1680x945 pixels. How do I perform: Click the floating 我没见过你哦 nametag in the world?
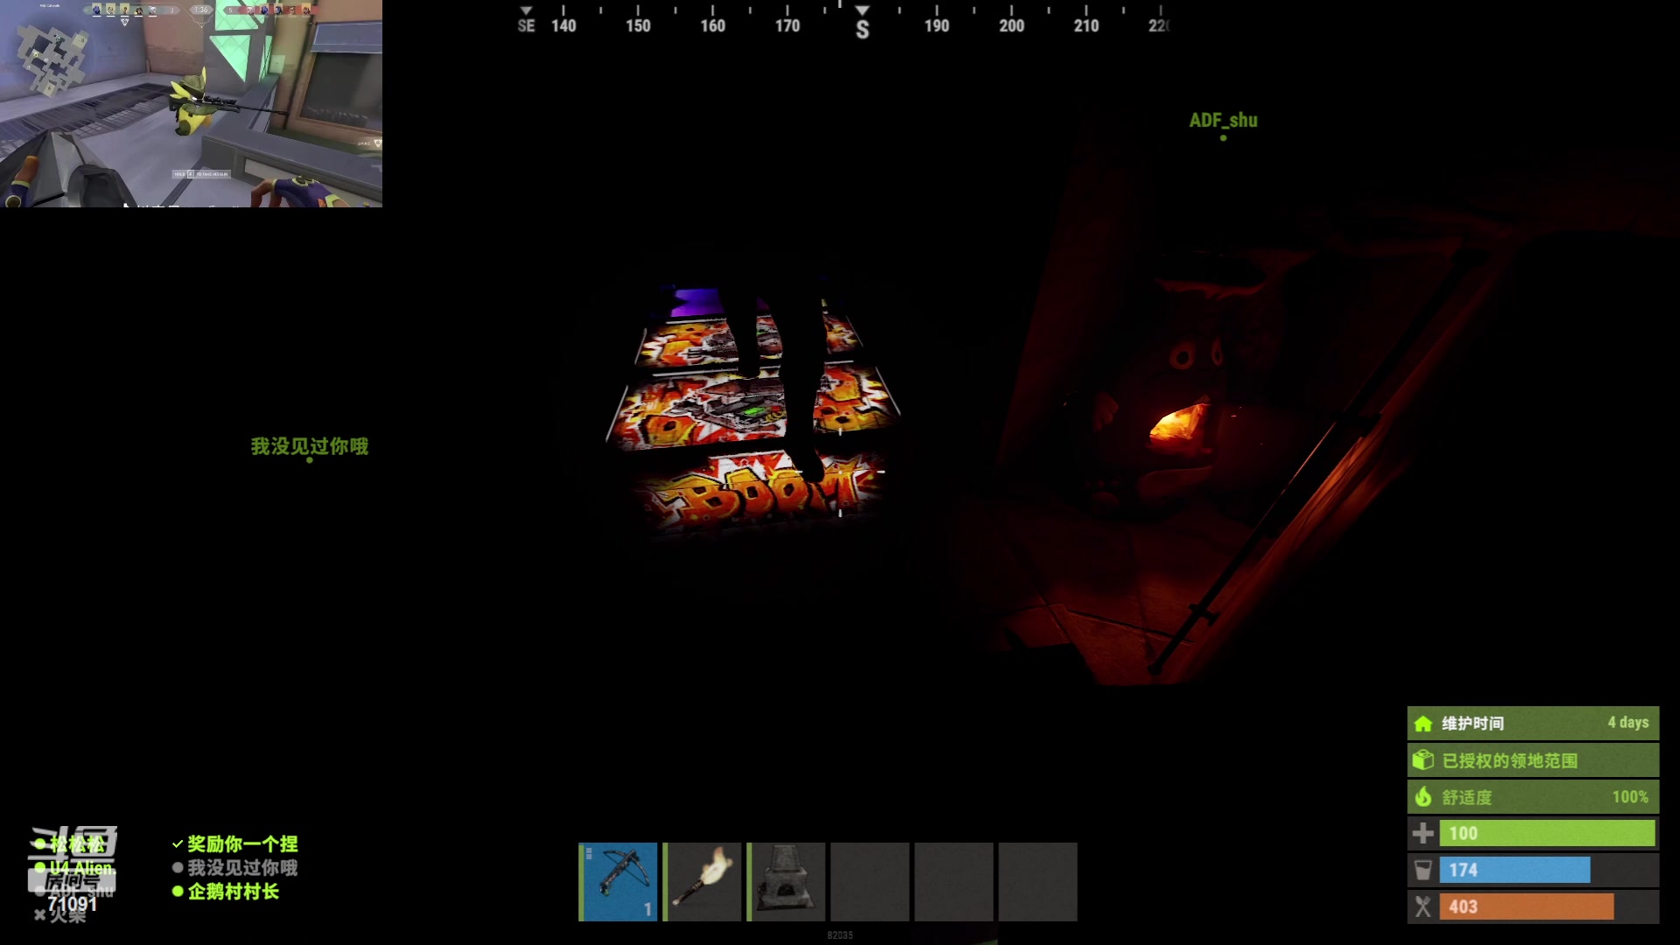tap(310, 446)
